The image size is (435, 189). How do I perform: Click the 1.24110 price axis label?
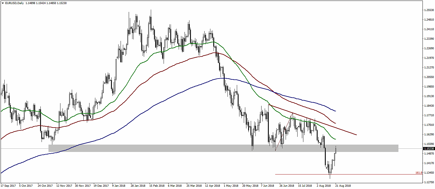tap(429, 29)
